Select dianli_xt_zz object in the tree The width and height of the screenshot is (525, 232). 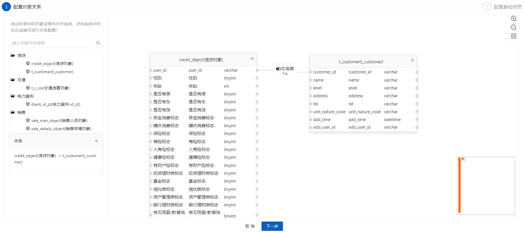56,104
